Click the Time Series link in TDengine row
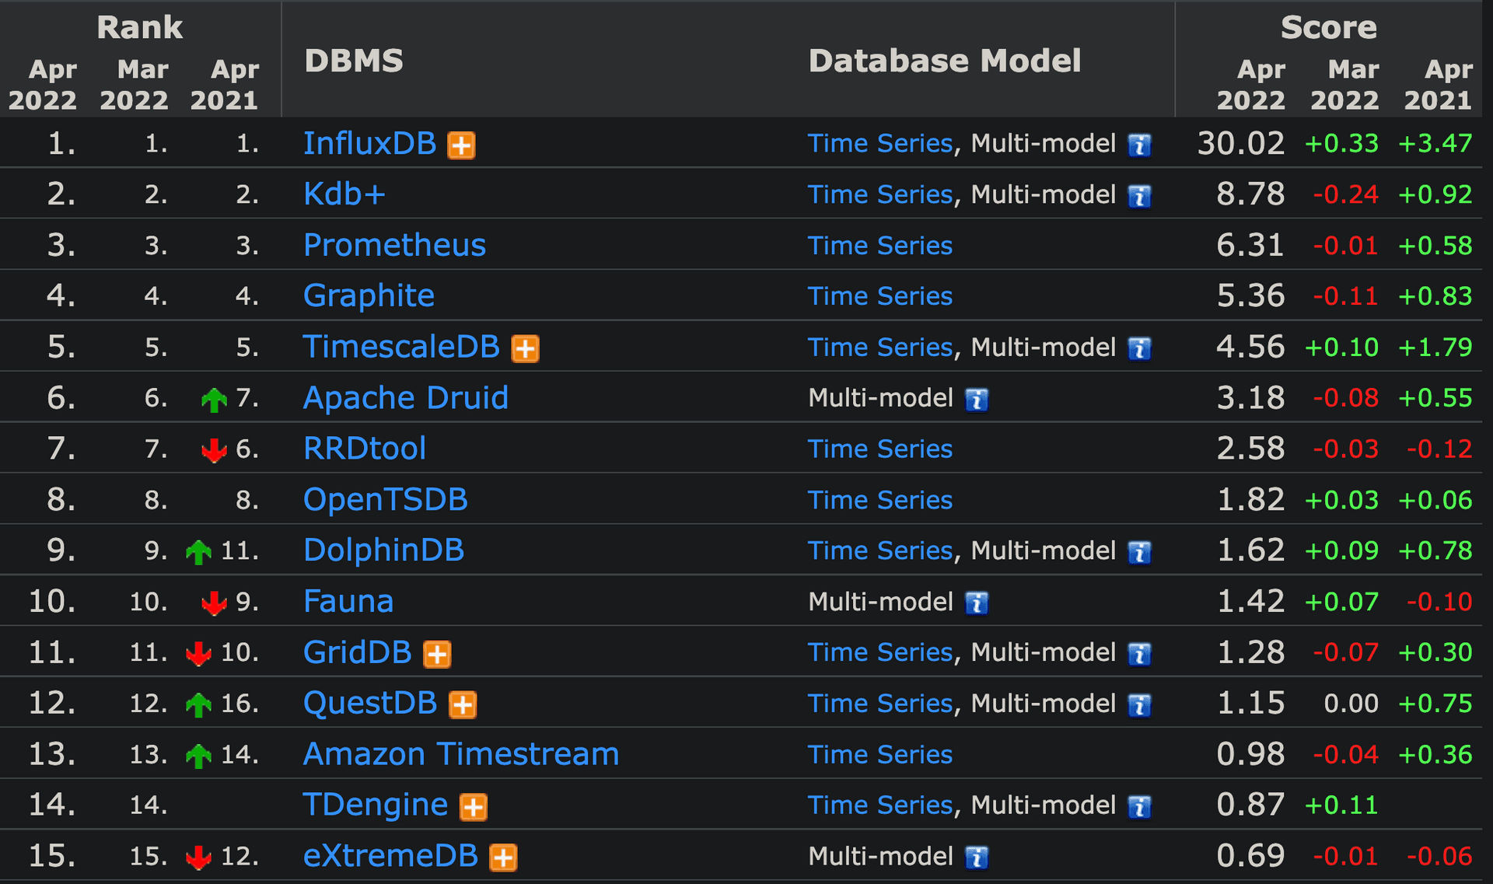The image size is (1493, 884). point(879,805)
